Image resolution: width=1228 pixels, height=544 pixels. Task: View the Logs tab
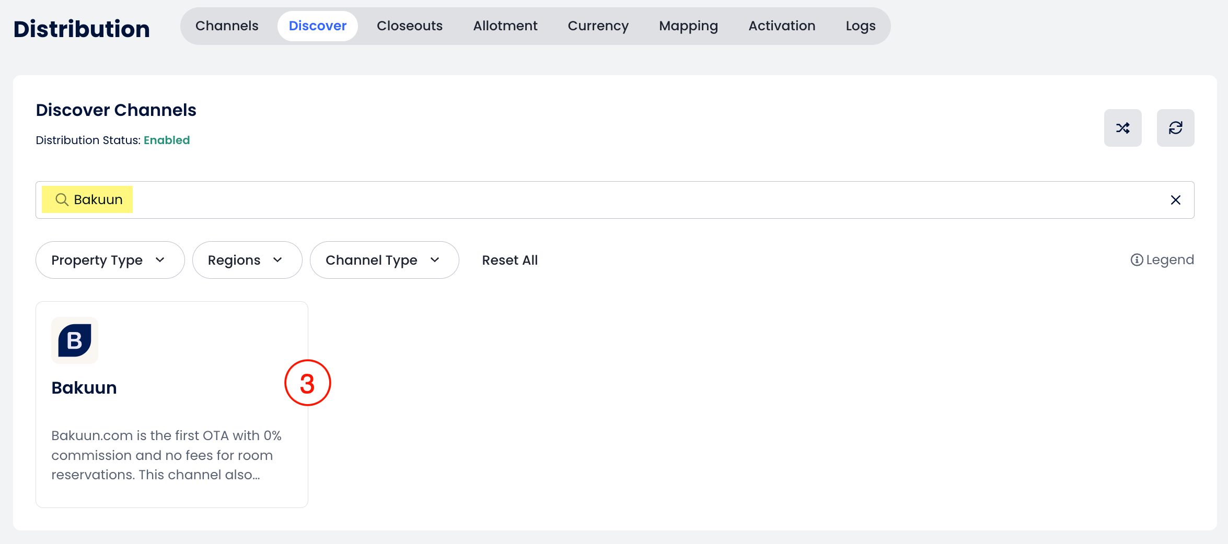pyautogui.click(x=860, y=26)
